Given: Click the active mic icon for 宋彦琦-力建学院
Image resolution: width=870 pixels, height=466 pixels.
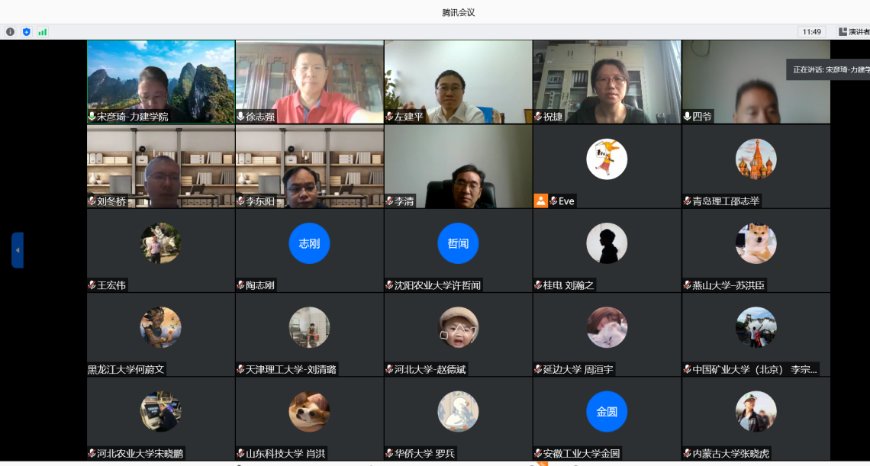Looking at the screenshot, I should click(x=92, y=117).
